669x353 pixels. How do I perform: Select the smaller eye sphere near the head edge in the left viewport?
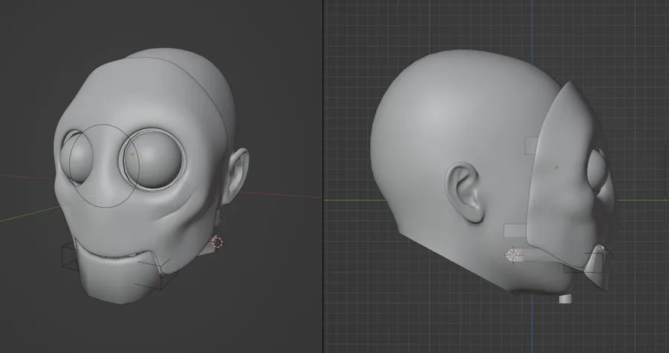[77, 156]
